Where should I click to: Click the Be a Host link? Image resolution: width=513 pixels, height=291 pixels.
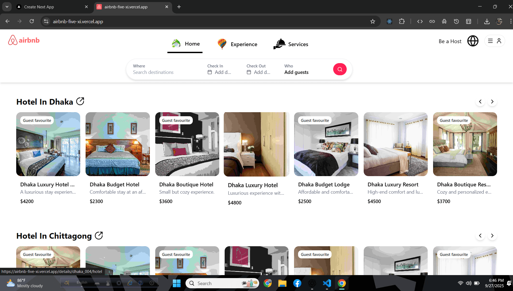[450, 41]
